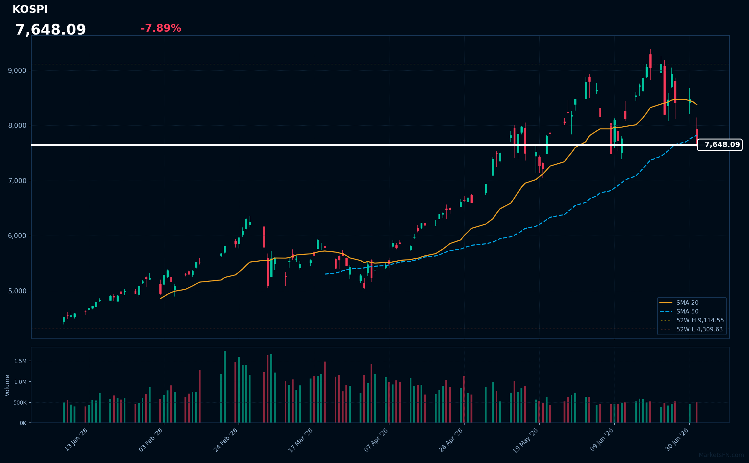
Task: Click the large 7,648.09 index value
Action: coord(51,30)
